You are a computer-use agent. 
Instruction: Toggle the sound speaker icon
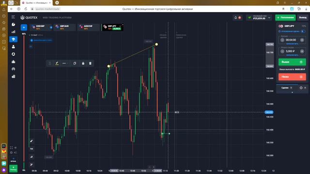pos(15,153)
